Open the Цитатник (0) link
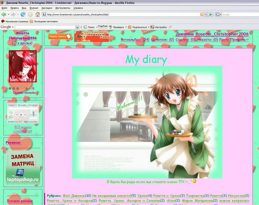259x205 pixels. click(x=163, y=40)
